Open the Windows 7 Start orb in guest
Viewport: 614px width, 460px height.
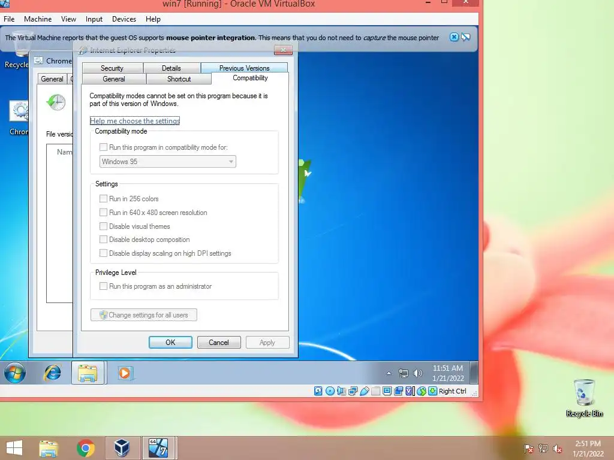click(x=15, y=373)
